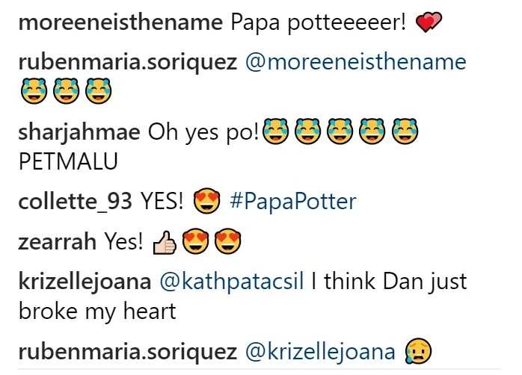Select the PETMALU comment text
The image size is (522, 375).
coord(68,161)
